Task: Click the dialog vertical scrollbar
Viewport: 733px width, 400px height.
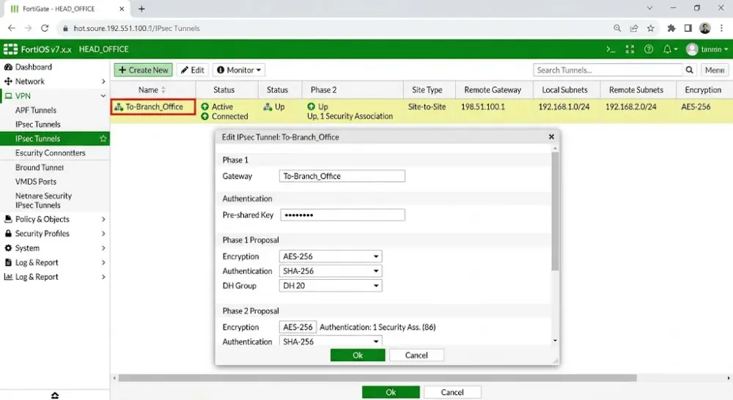Action: [555, 210]
